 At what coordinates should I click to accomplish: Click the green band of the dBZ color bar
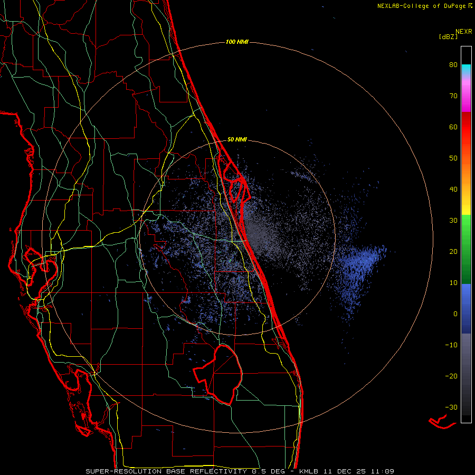point(466,249)
